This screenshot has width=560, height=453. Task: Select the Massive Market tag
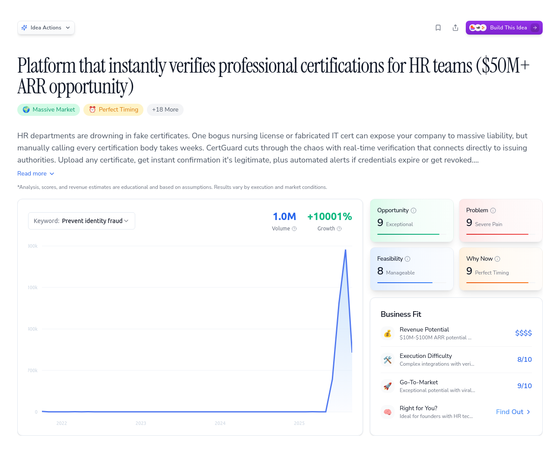pos(48,109)
